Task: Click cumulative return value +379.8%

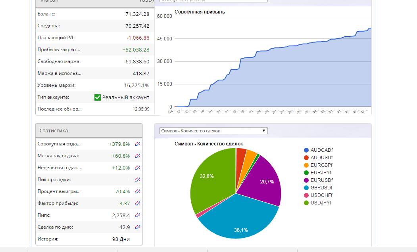Action: (x=119, y=144)
